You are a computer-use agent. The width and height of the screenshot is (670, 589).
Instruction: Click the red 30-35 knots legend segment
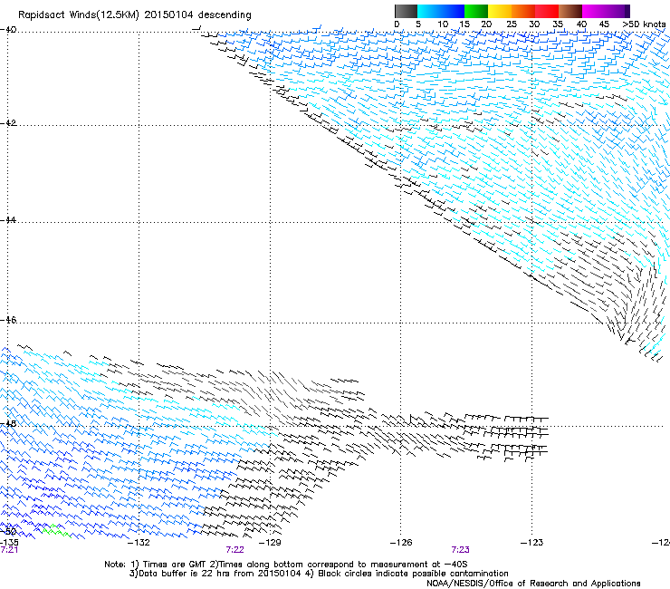coord(547,11)
